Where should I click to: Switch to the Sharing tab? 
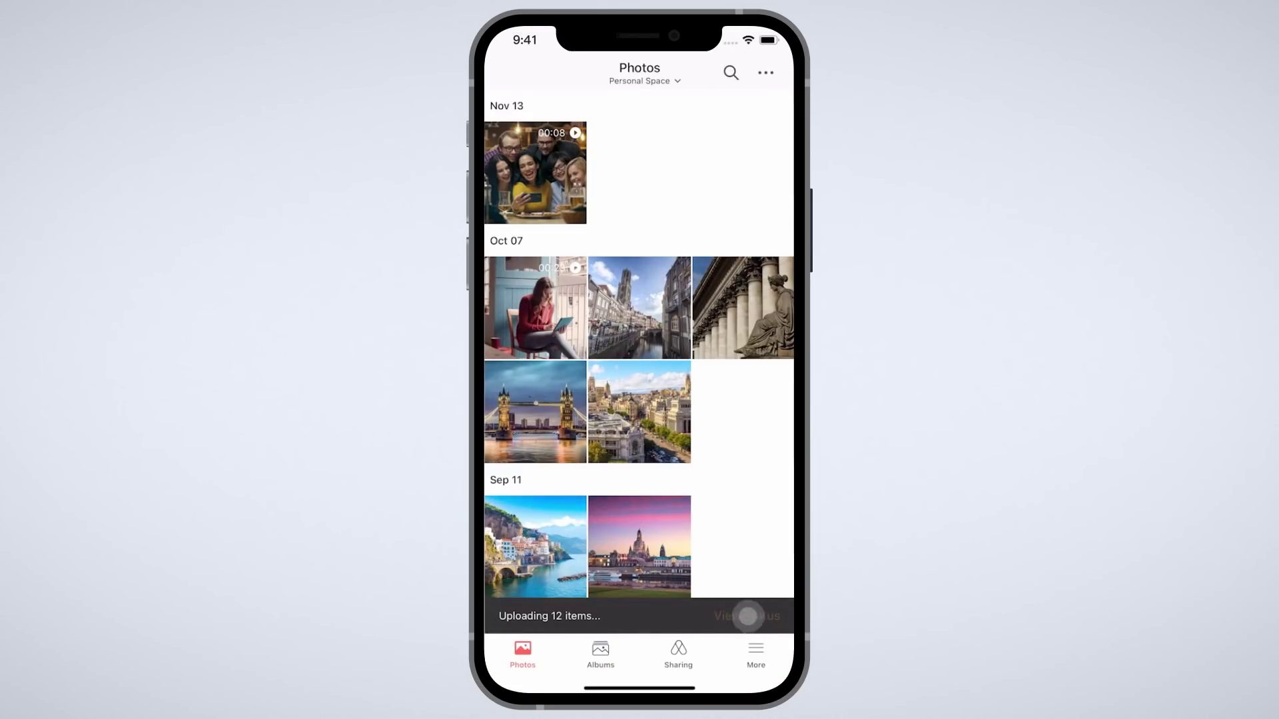(x=678, y=654)
